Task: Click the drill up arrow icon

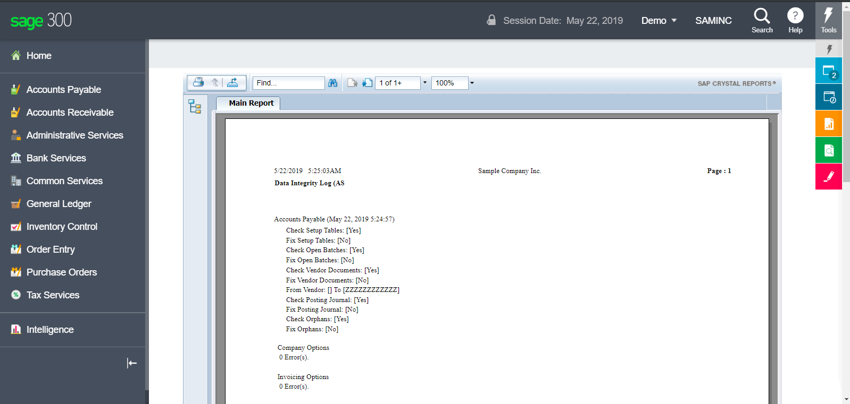Action: [x=215, y=82]
